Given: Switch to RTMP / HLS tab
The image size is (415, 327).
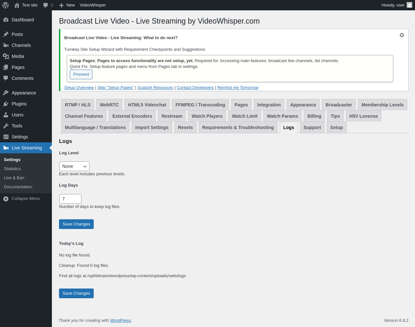Looking at the screenshot, I should click(77, 105).
